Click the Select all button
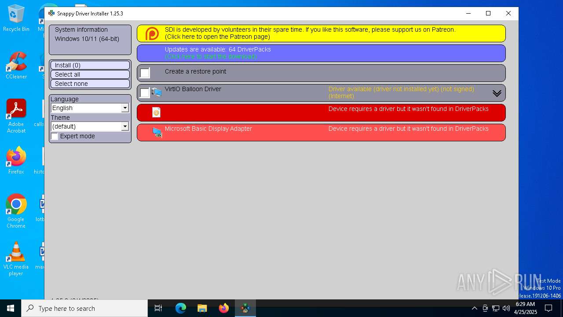Viewport: 563px width, 317px height. coord(90,74)
